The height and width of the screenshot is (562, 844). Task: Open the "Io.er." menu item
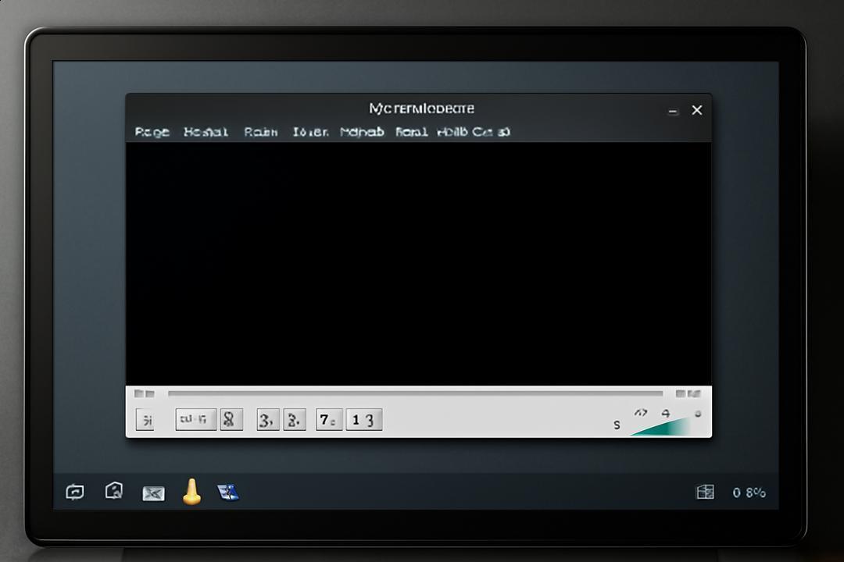[x=310, y=132]
